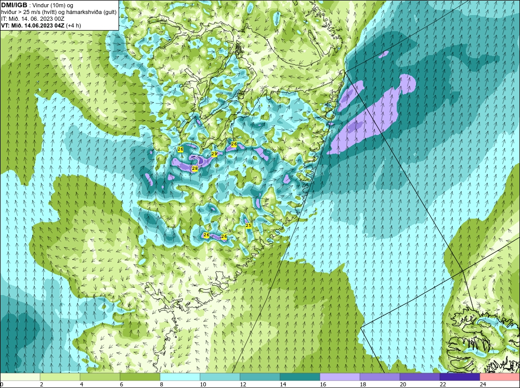Choose the dark indigo 22–24 m/s legend swatch
Screen dimensions: 520x388
[x=460, y=377]
